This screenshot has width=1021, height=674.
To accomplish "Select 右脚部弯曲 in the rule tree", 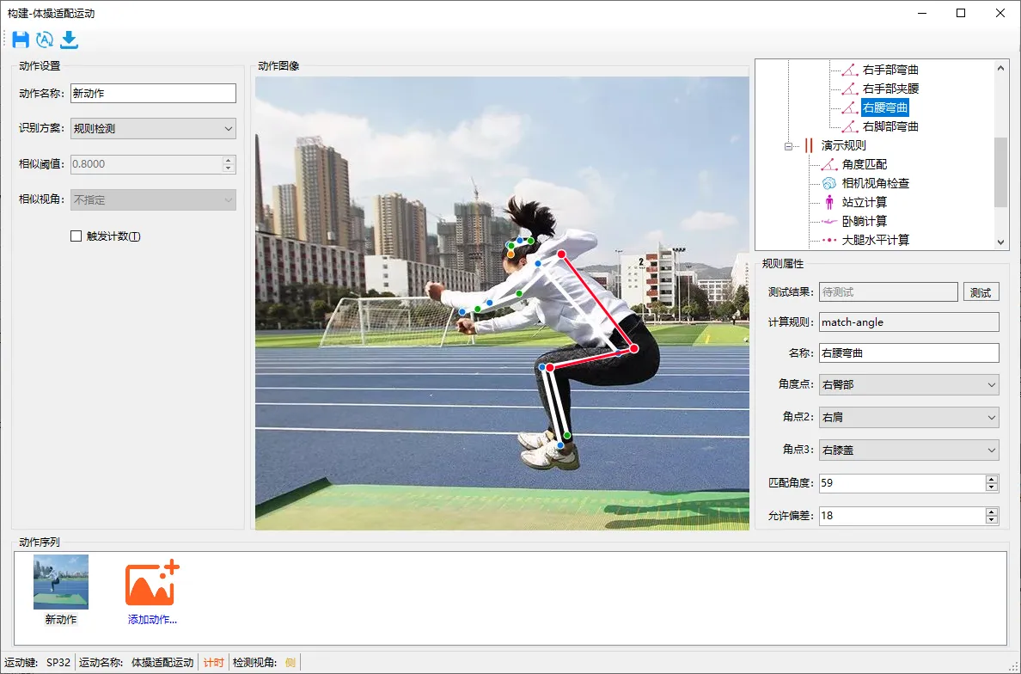I will tap(890, 126).
